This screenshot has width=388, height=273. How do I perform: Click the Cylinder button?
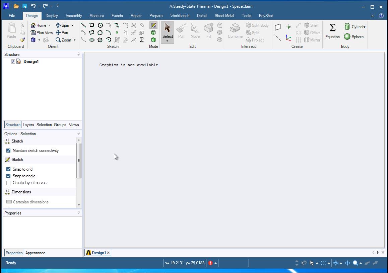[x=355, y=27]
